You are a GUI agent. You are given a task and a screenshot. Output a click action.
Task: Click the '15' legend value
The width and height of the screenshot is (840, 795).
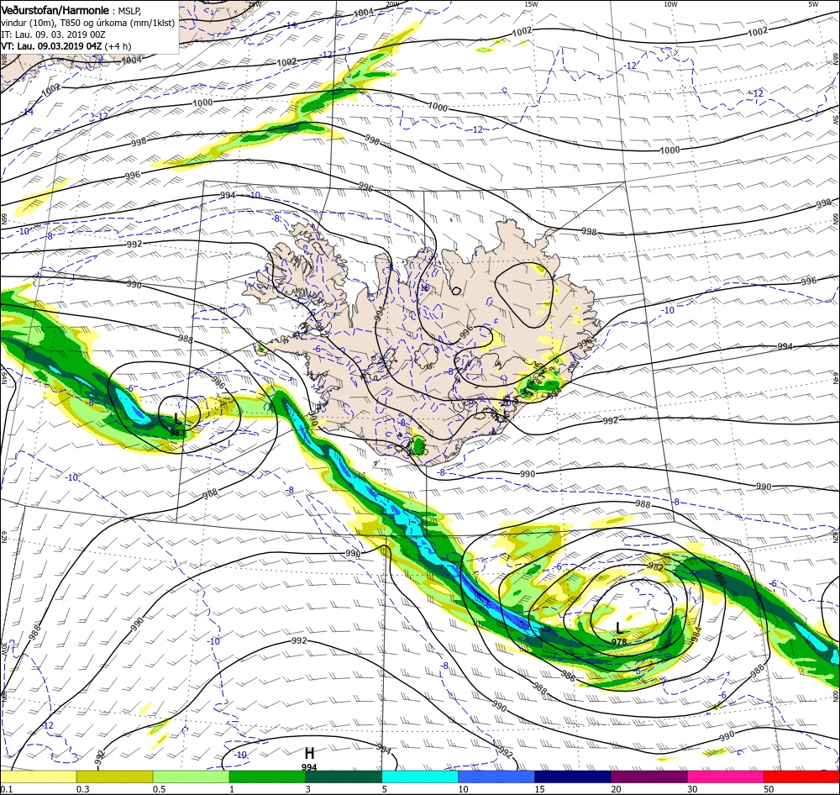point(540,789)
